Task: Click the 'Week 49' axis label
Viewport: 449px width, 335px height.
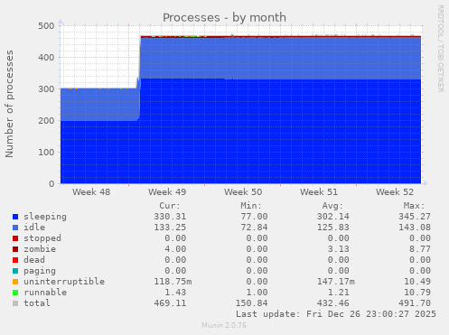Action: (167, 192)
